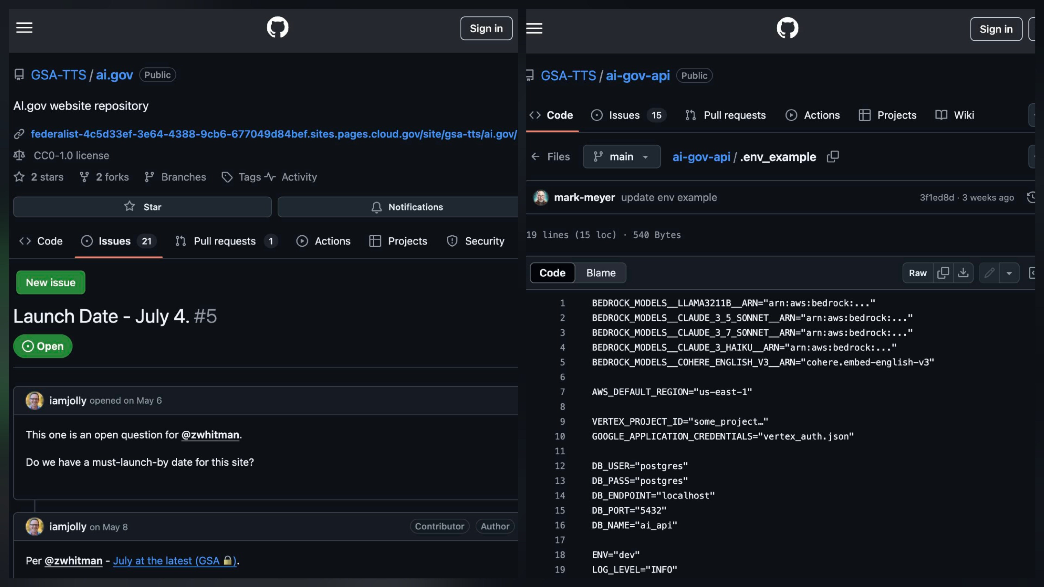The width and height of the screenshot is (1044, 587).
Task: Click line number 13 DB_PASS
Action: click(560, 481)
